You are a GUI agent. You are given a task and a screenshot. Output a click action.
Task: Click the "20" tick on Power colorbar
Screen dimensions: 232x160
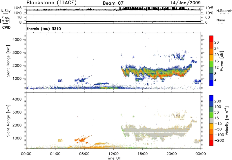point(216,55)
